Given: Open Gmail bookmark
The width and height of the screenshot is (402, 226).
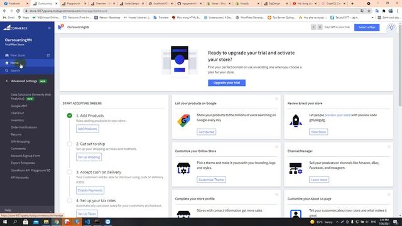Looking at the screenshot, I should pos(9,18).
